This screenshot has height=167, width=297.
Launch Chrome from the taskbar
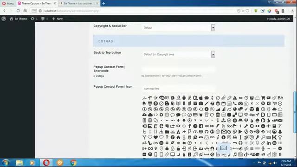click(x=73, y=163)
